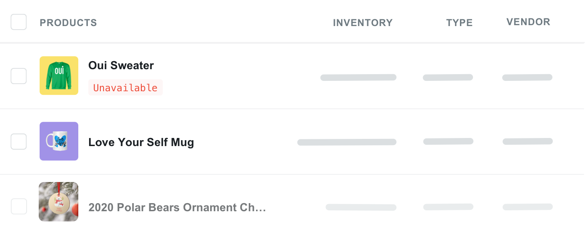Image resolution: width=585 pixels, height=240 pixels.
Task: Click the Love Your Self Mug inventory value
Action: (x=346, y=142)
